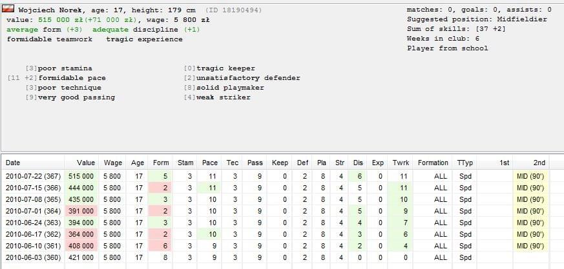Click the Form column header

tap(160, 163)
